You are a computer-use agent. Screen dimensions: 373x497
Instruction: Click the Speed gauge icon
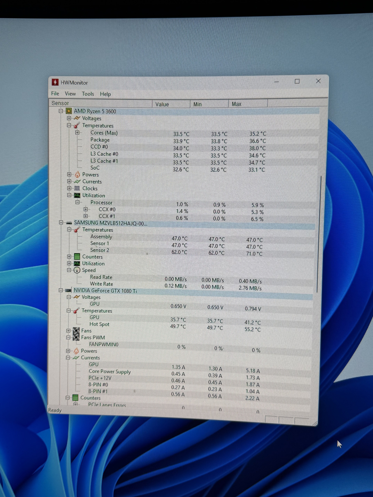77,270
